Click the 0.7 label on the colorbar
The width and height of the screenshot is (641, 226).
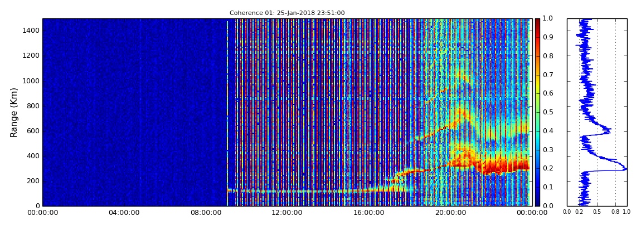tap(547, 75)
